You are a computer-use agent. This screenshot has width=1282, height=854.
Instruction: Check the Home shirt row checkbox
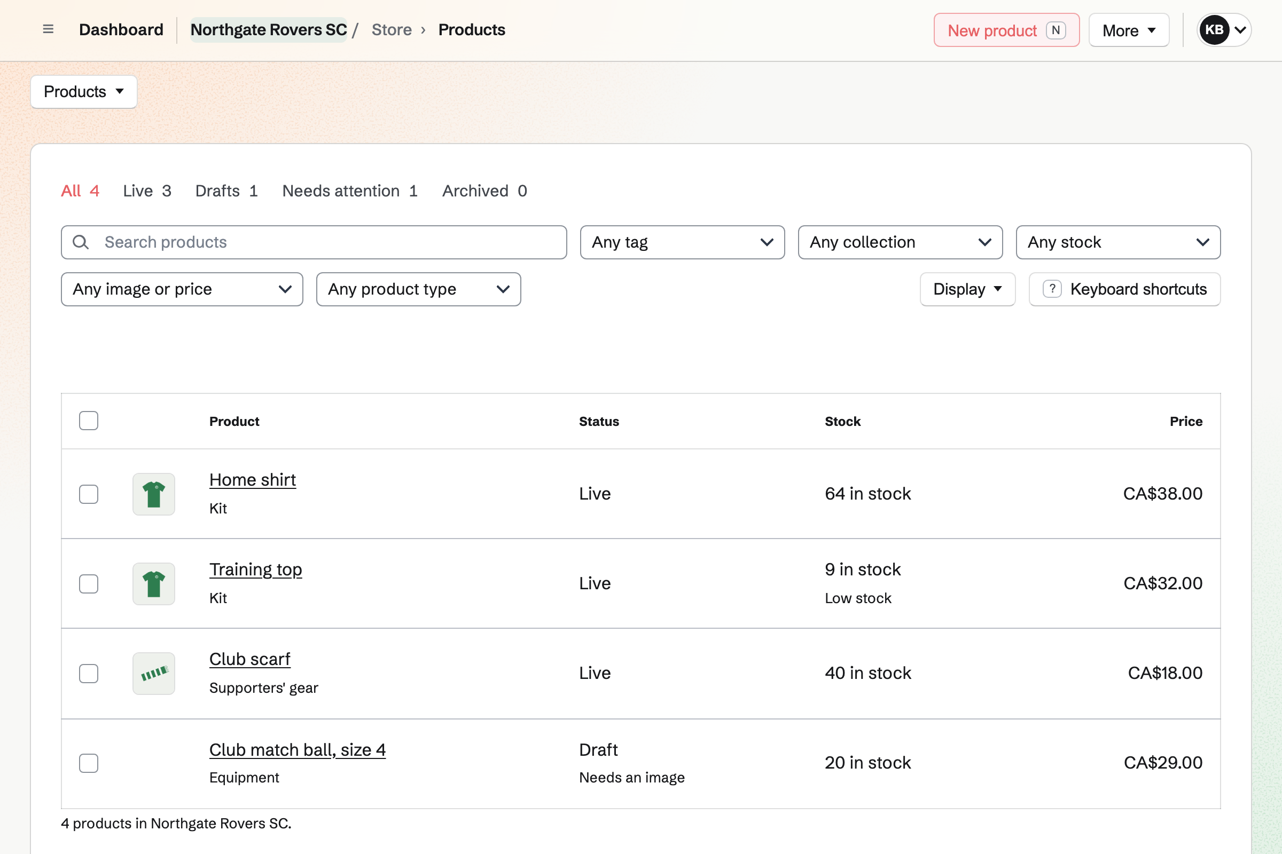click(x=88, y=494)
